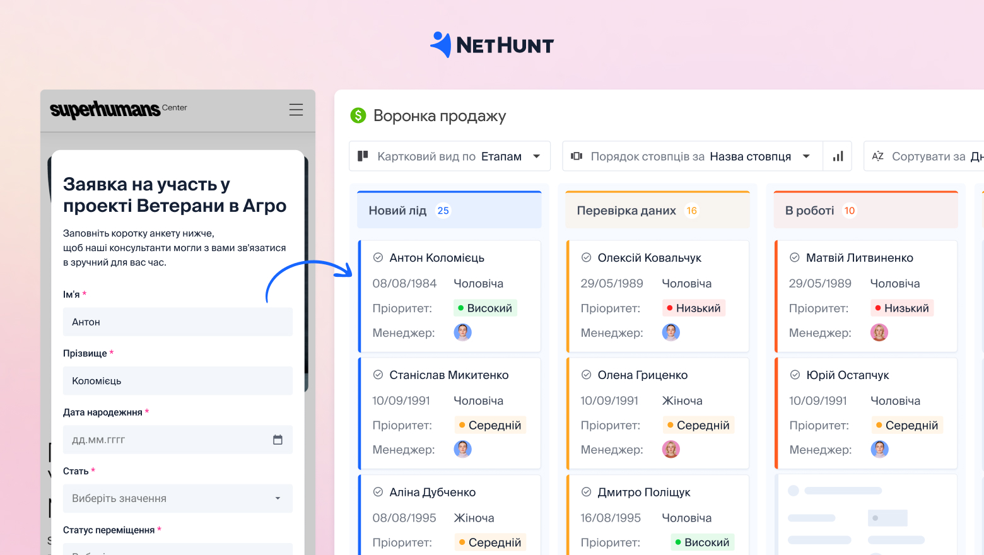Click the Новий лід count badge 25
The width and height of the screenshot is (984, 555).
(x=443, y=211)
